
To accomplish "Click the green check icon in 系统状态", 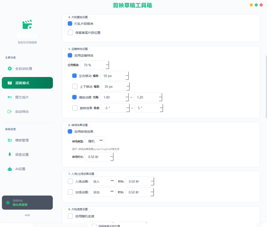I will (8, 203).
